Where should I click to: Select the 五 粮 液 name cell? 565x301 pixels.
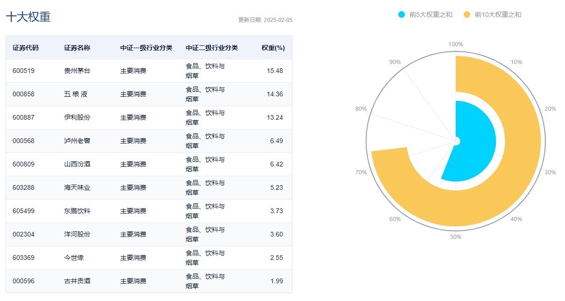76,94
